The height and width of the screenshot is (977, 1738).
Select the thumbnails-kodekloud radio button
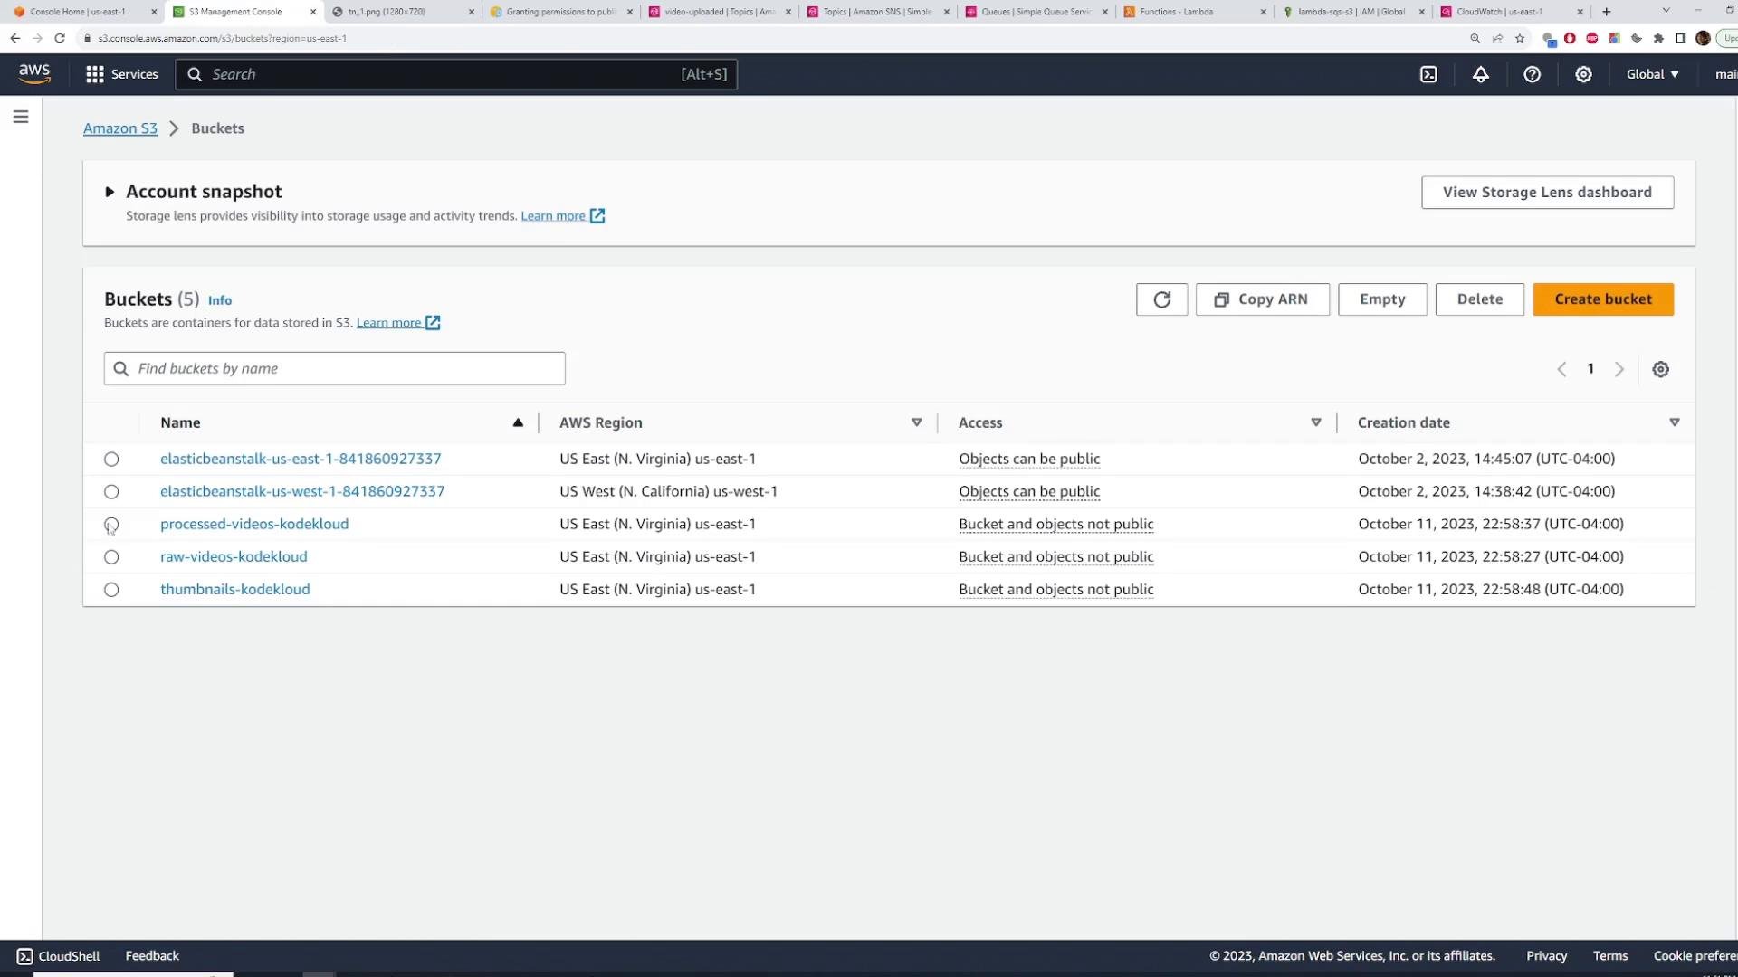point(111,590)
